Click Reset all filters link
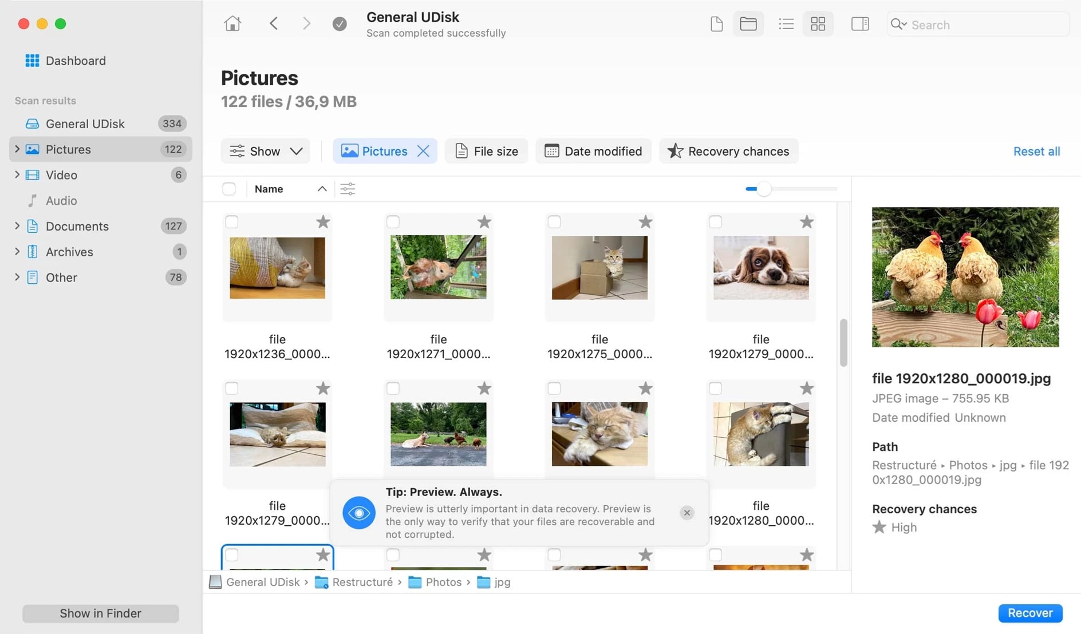Viewport: 1081px width, 634px height. coord(1036,151)
